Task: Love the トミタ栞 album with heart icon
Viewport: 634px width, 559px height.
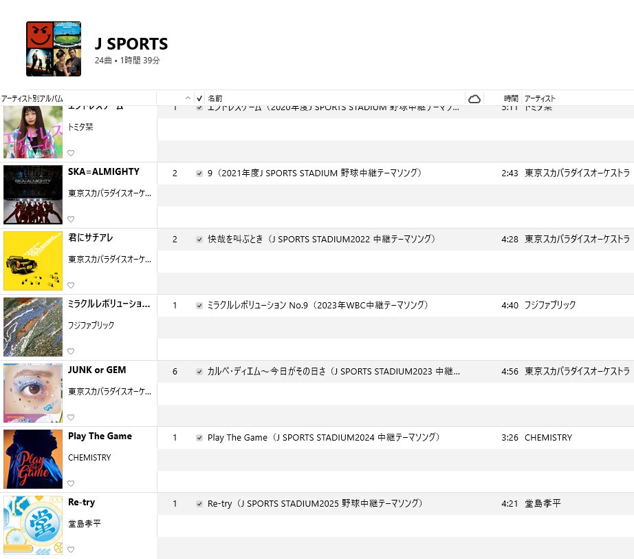Action: [71, 153]
